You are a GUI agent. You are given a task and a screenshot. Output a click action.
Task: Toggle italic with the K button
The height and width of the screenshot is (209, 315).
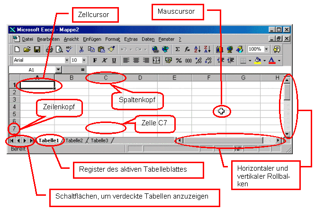coord(105,60)
